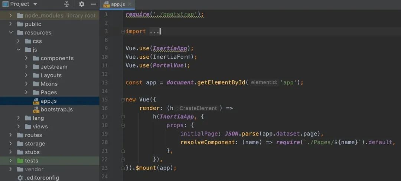The height and width of the screenshot is (181, 401).
Task: Click the bootstrap.js file icon in tree
Action: pos(36,110)
